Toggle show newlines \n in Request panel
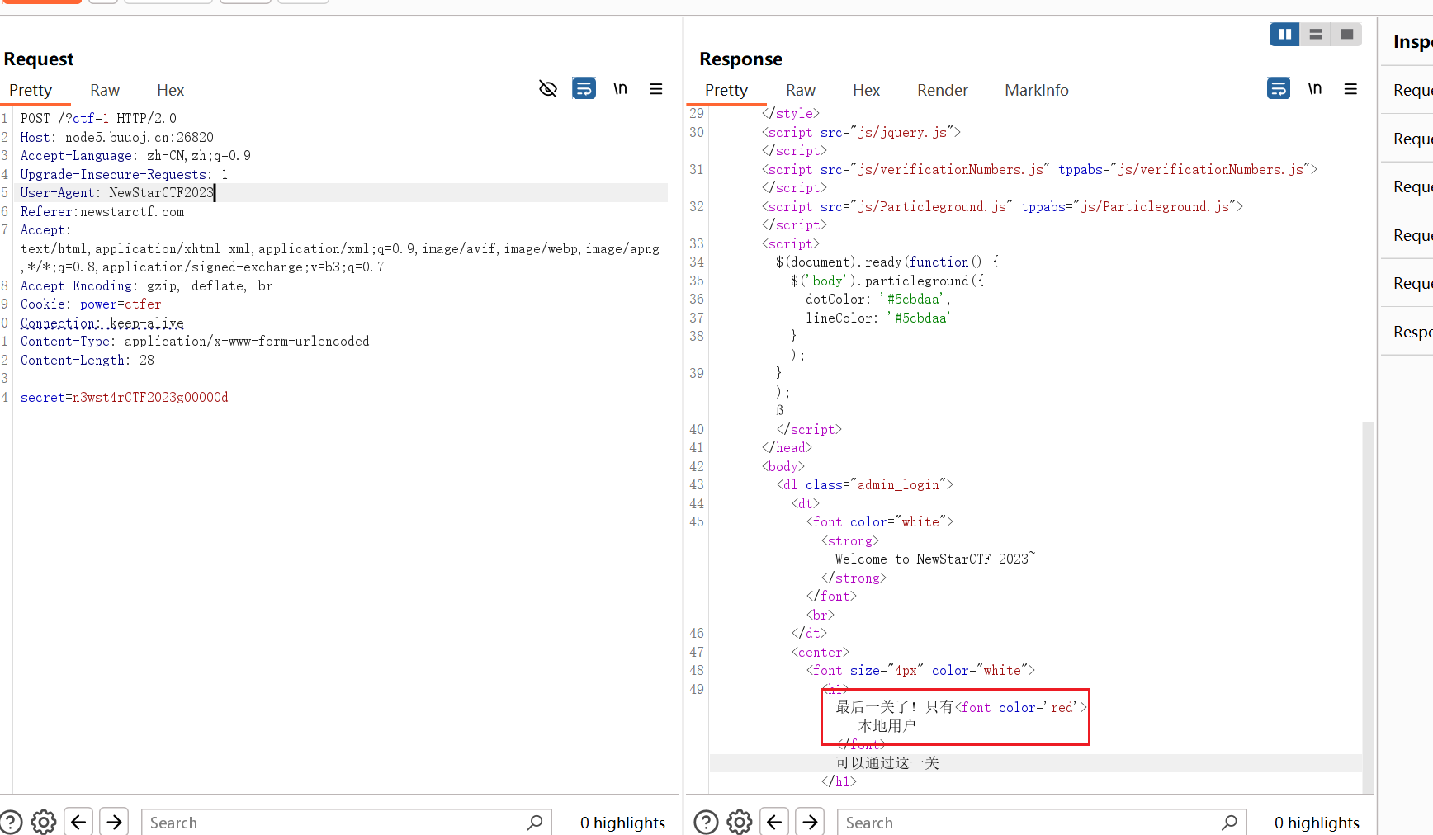The image size is (1433, 835). click(620, 88)
